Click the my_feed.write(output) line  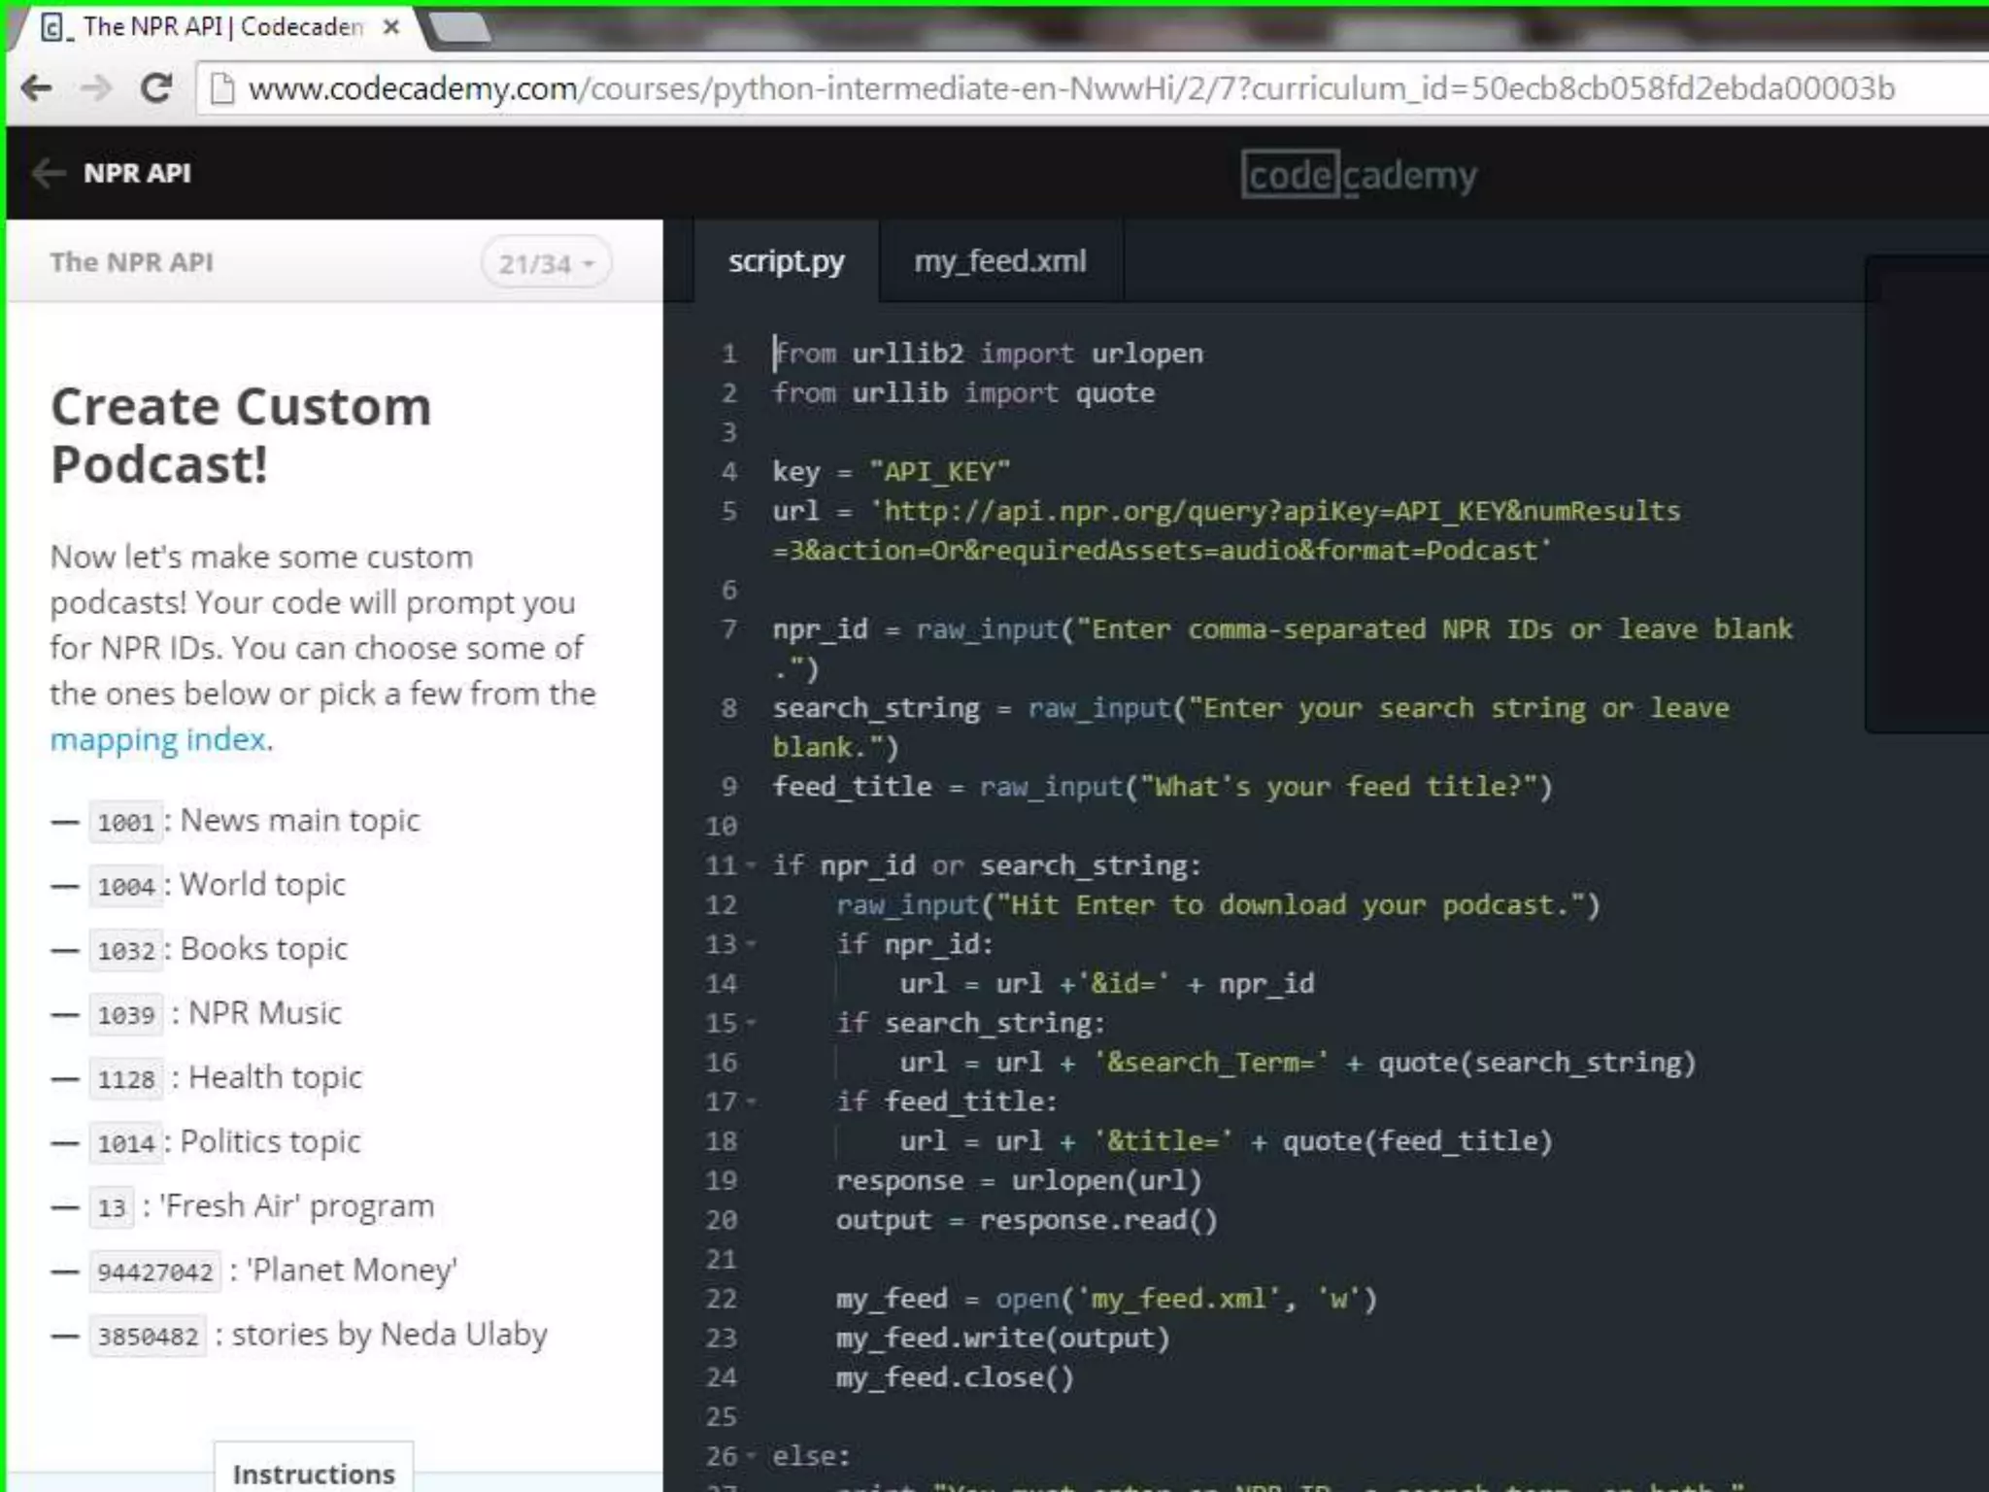pos(1003,1339)
